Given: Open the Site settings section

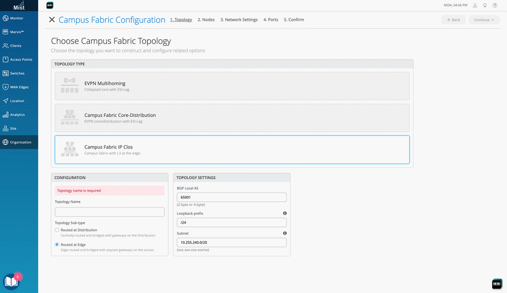Looking at the screenshot, I should [13, 128].
